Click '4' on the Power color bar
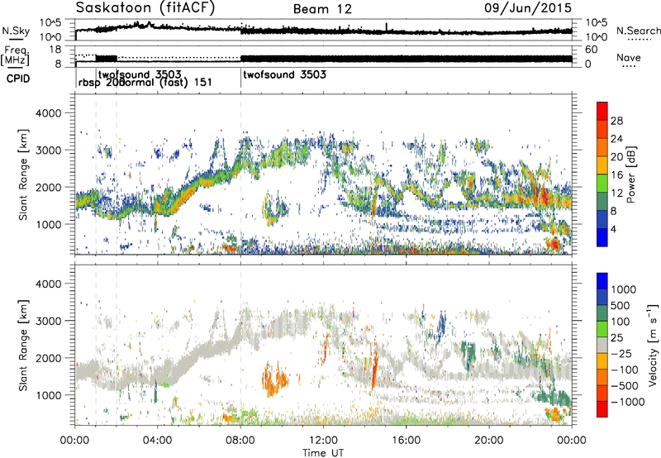661x458 pixels. pyautogui.click(x=614, y=229)
